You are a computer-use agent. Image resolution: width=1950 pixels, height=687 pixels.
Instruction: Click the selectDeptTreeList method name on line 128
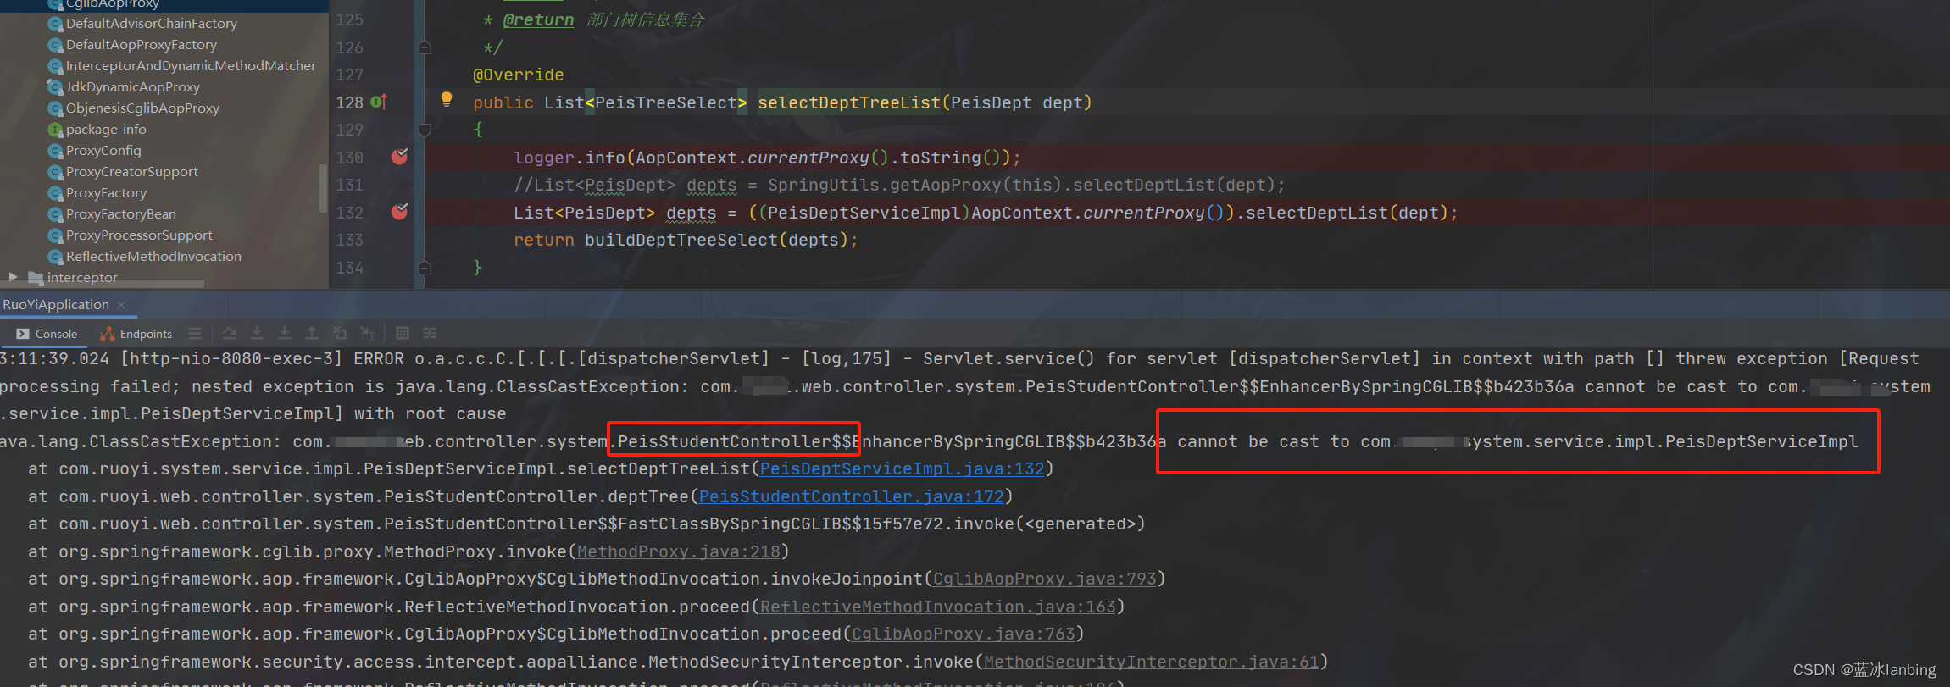tap(848, 102)
